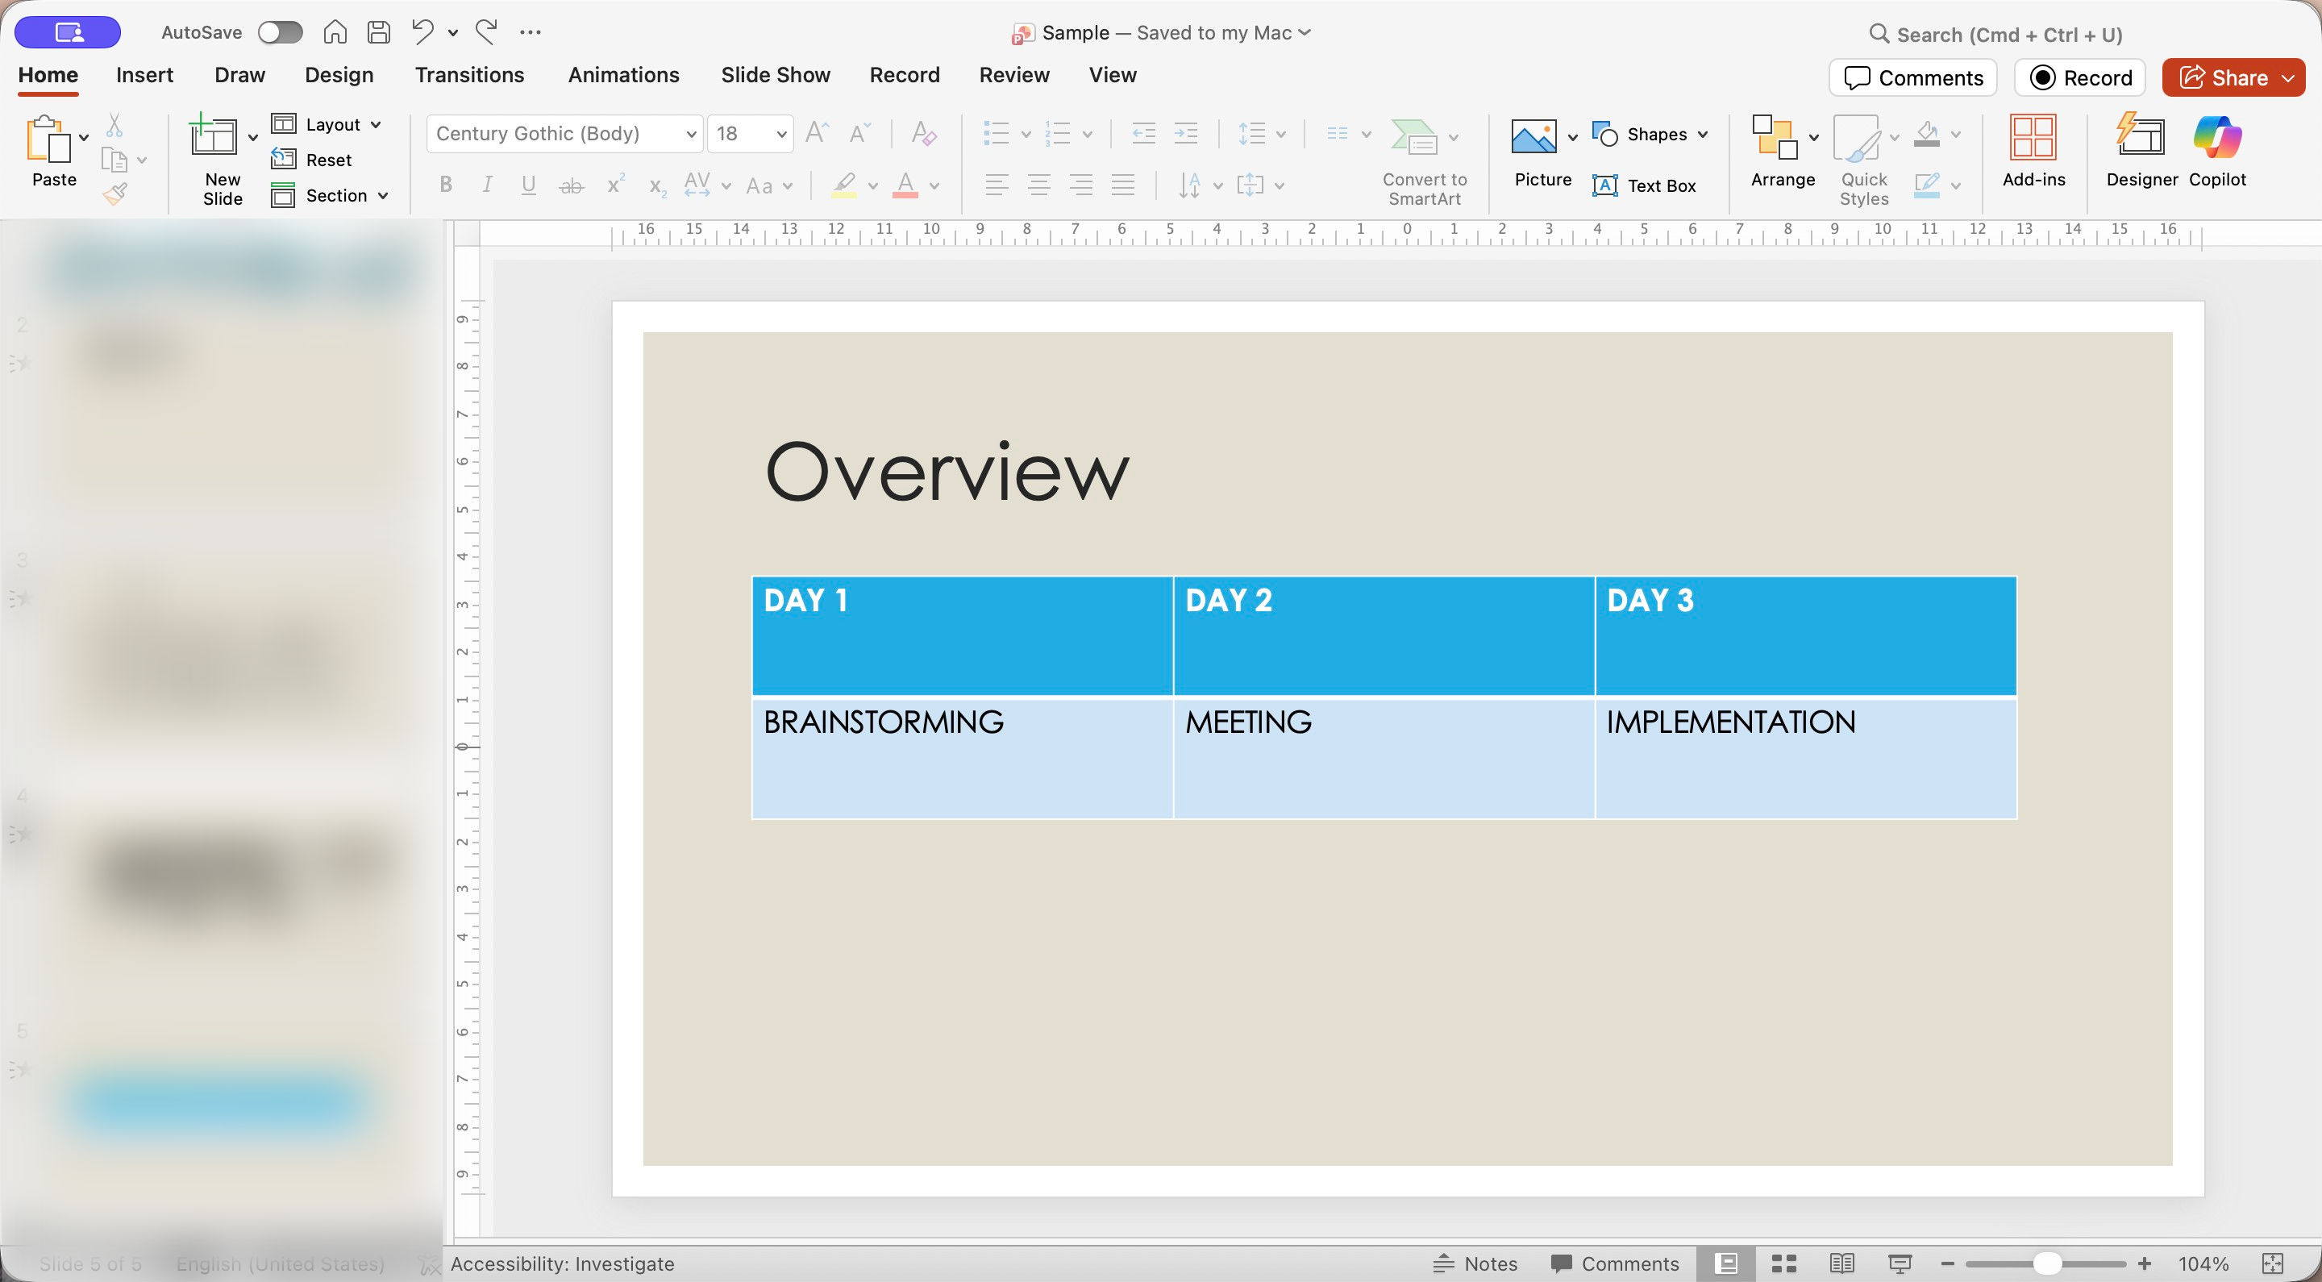Toggle the AutoSave switch
Screen dimensions: 2322x1282
[x=280, y=32]
